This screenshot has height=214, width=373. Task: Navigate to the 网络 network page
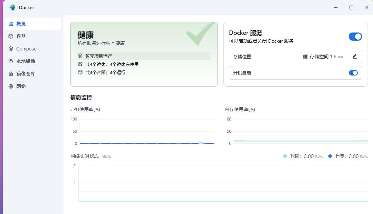33,86
